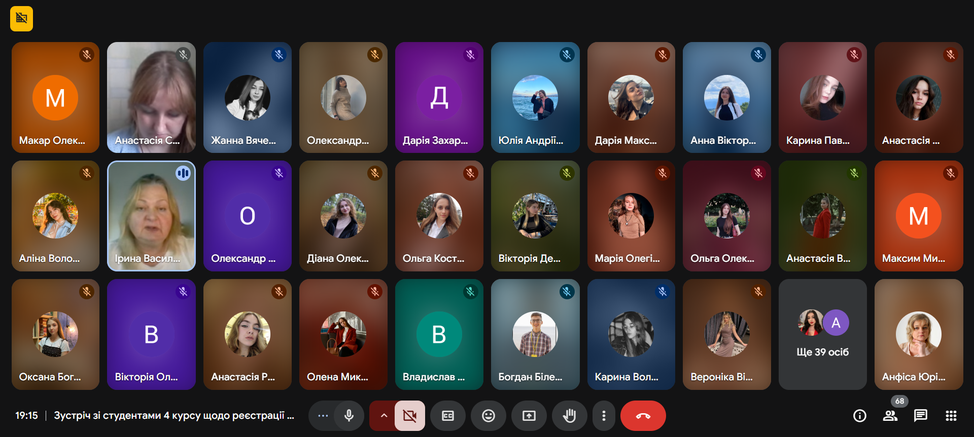Select Анастасія С... video tile
Viewport: 974px width, 437px height.
pos(151,97)
